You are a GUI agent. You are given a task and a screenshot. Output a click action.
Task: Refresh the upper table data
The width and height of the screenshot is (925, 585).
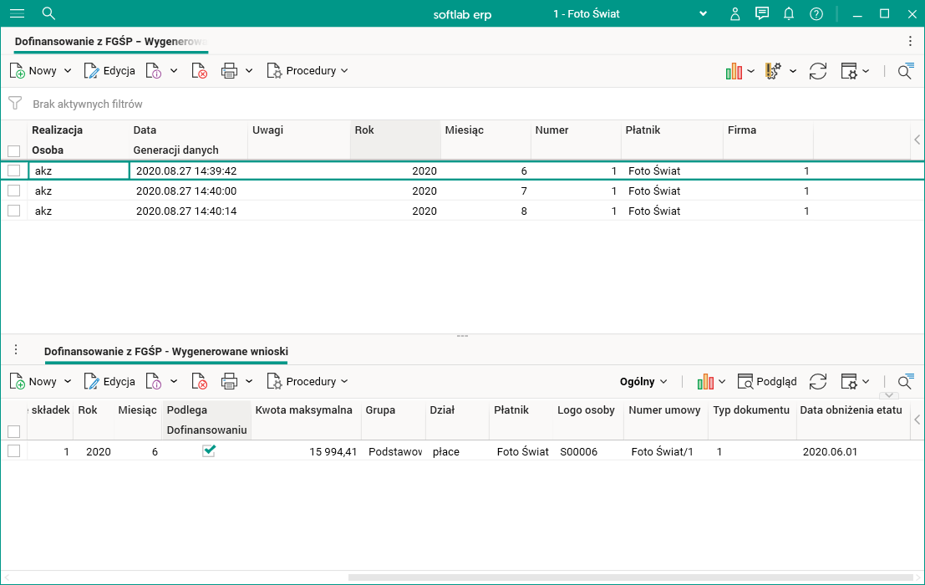(818, 71)
